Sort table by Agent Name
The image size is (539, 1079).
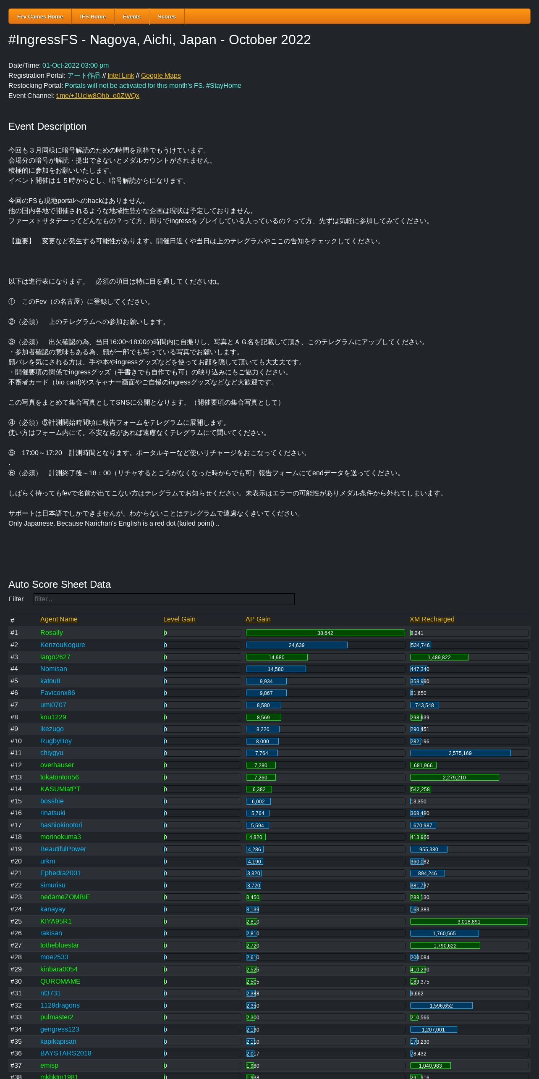point(59,619)
